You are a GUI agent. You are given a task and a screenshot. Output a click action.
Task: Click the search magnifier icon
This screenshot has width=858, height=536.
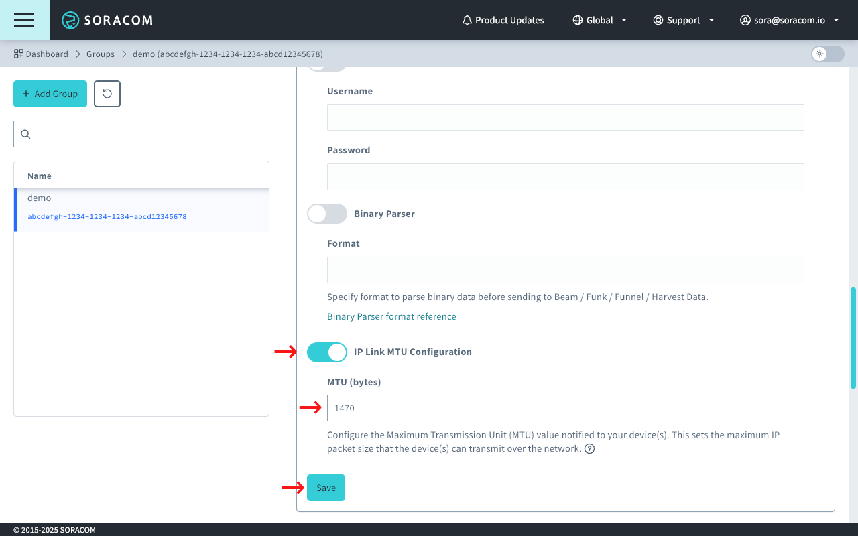(x=26, y=134)
